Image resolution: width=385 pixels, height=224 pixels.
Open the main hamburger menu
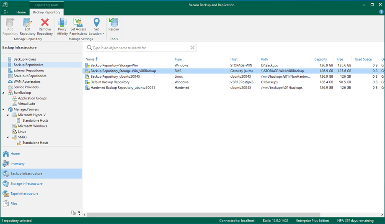tap(6, 12)
